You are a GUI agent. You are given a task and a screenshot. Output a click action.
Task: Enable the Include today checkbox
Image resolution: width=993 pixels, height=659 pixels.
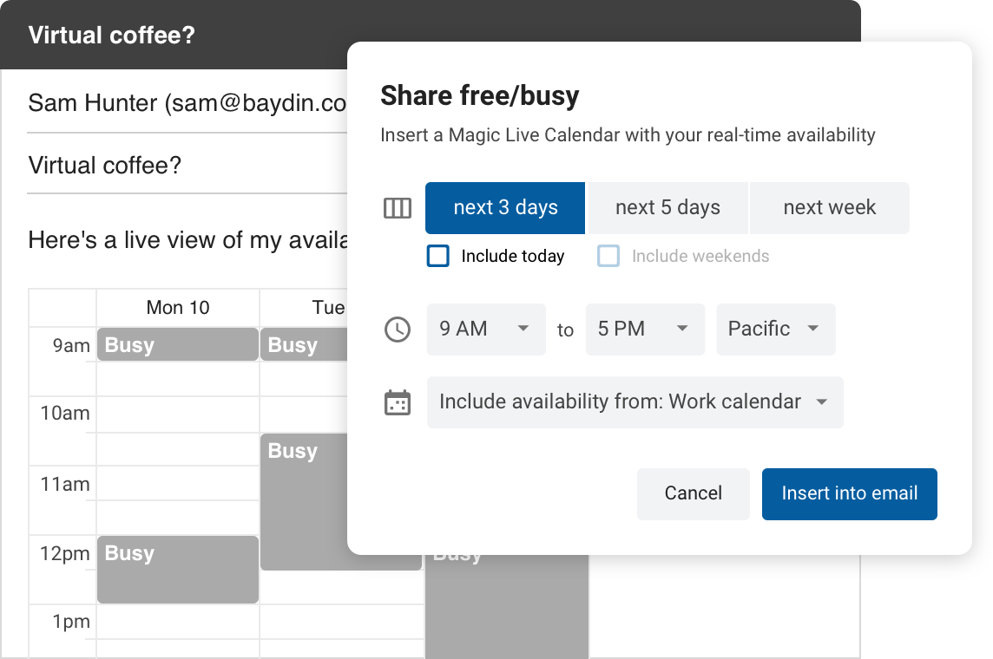pos(437,256)
